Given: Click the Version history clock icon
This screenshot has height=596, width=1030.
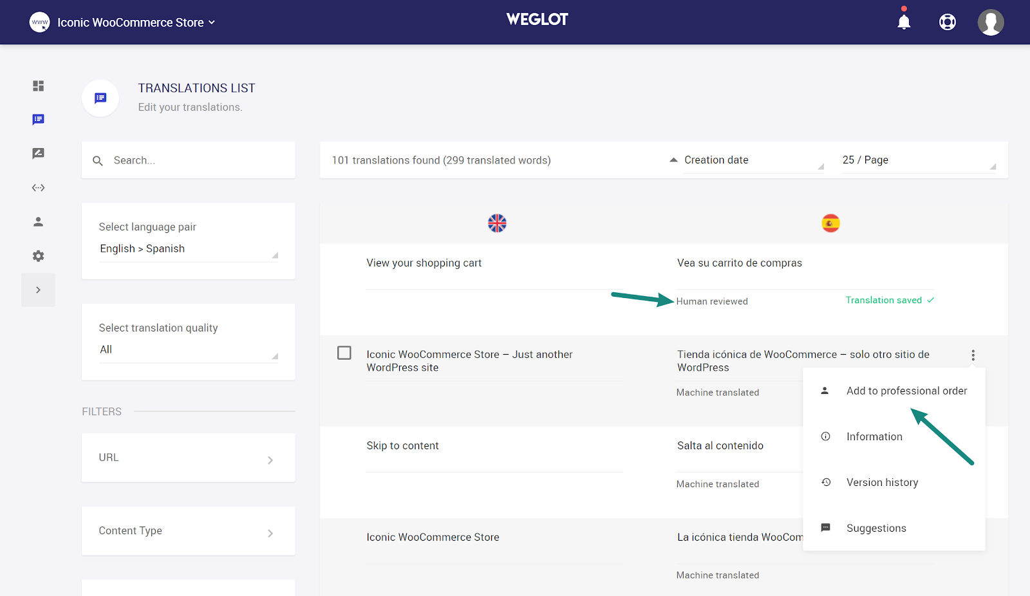Looking at the screenshot, I should click(x=826, y=482).
